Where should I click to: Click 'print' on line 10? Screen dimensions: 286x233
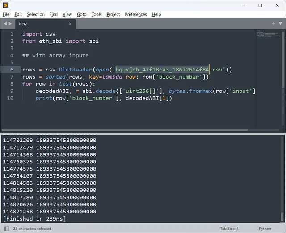tap(44, 98)
